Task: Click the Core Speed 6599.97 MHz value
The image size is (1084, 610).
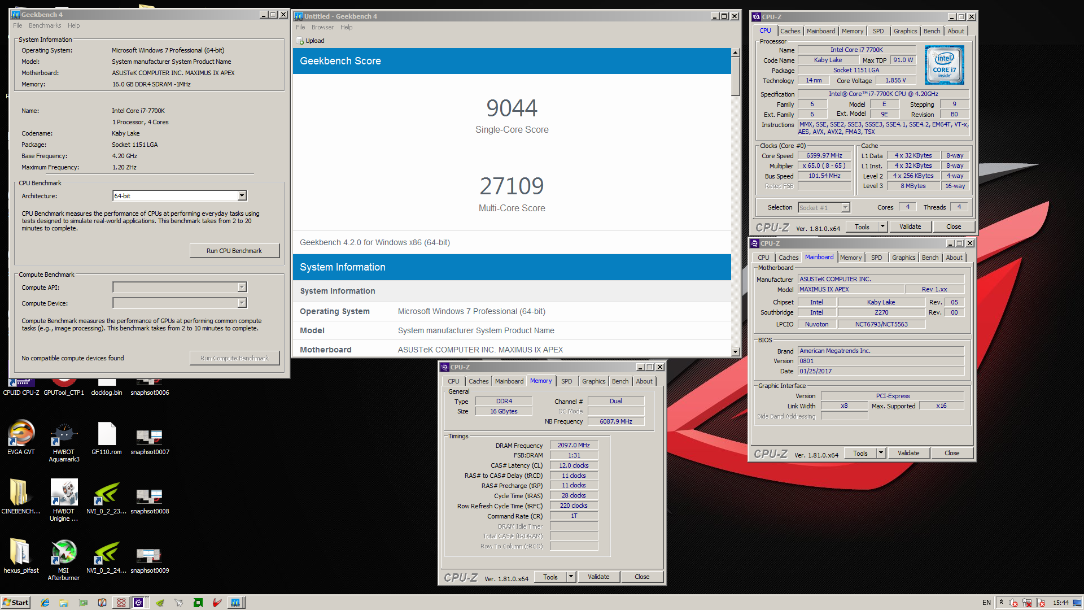Action: pyautogui.click(x=824, y=155)
